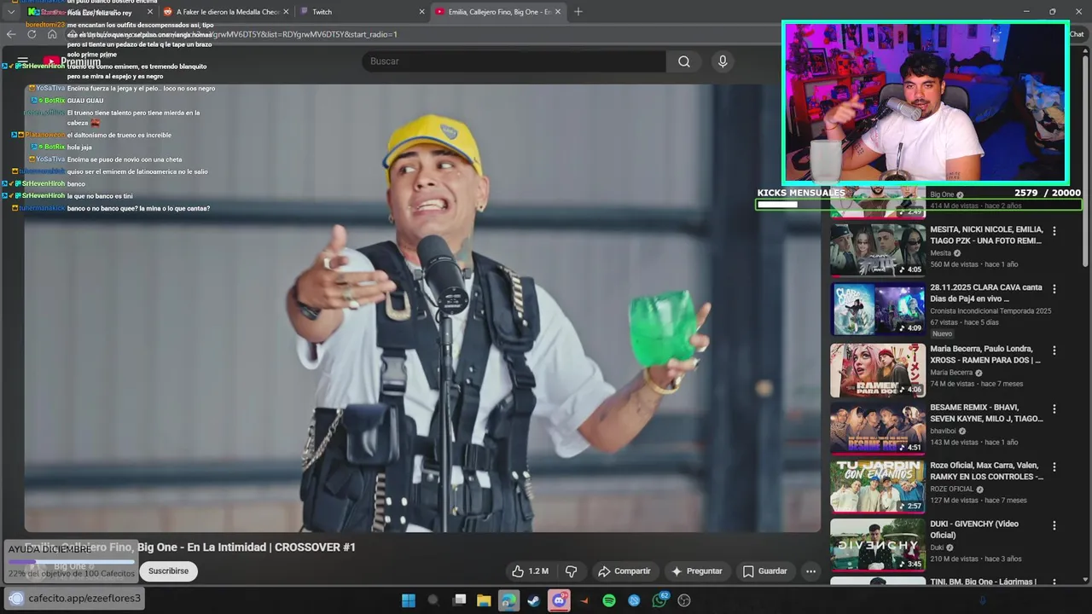Open 28.11.2025 CLARA CAVA canta video title
Image resolution: width=1092 pixels, height=614 pixels.
coord(986,293)
